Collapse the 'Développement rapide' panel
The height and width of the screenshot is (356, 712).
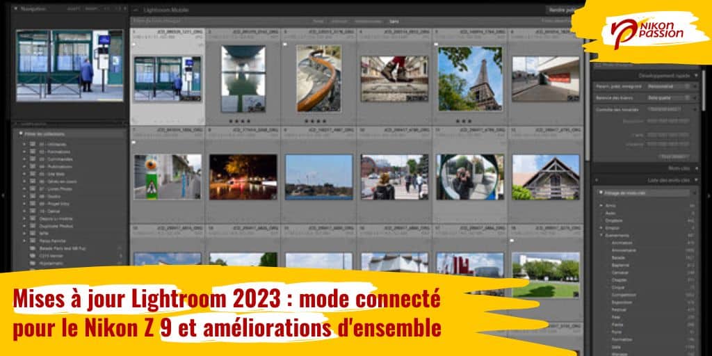pyautogui.click(x=697, y=75)
